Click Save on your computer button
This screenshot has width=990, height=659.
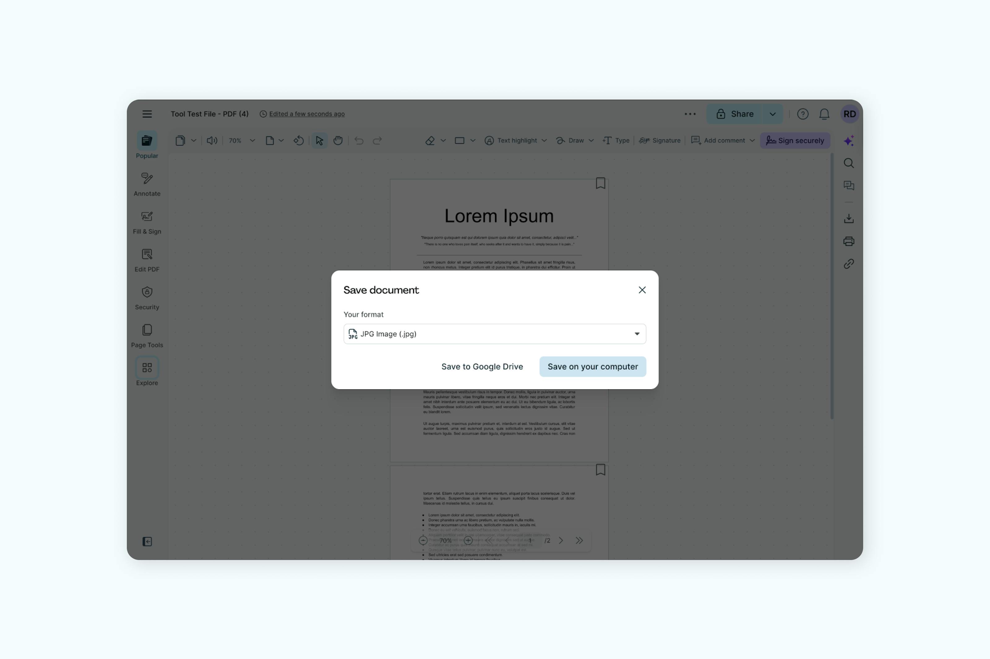pos(592,367)
